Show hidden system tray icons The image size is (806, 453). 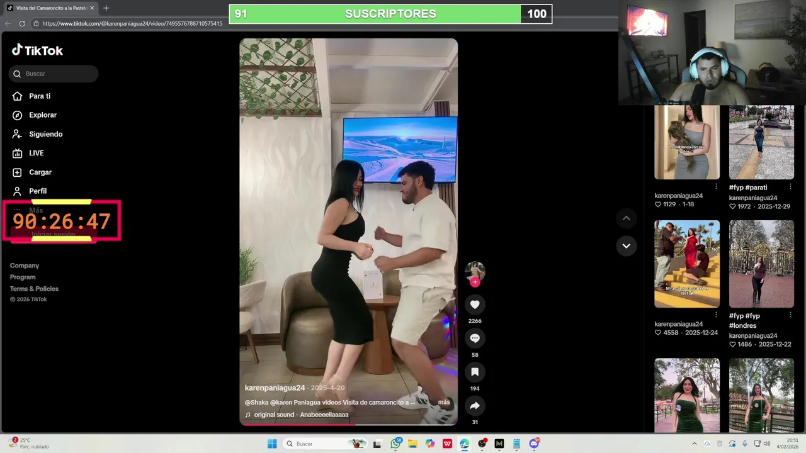(695, 444)
